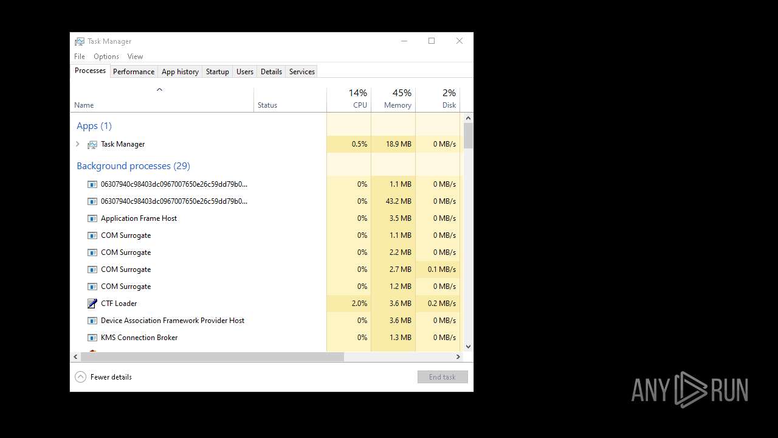Select the Apps (1) group heading
The image size is (778, 438).
point(94,126)
